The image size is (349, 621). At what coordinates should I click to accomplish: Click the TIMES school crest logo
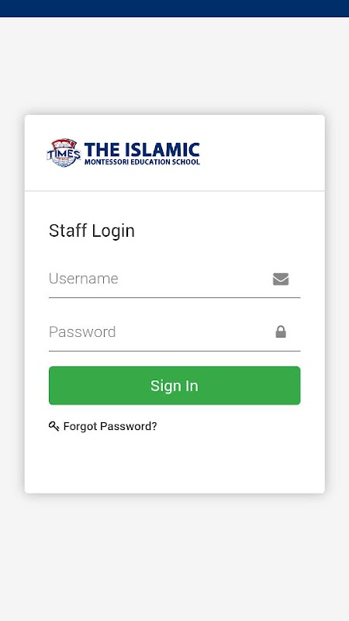(64, 153)
